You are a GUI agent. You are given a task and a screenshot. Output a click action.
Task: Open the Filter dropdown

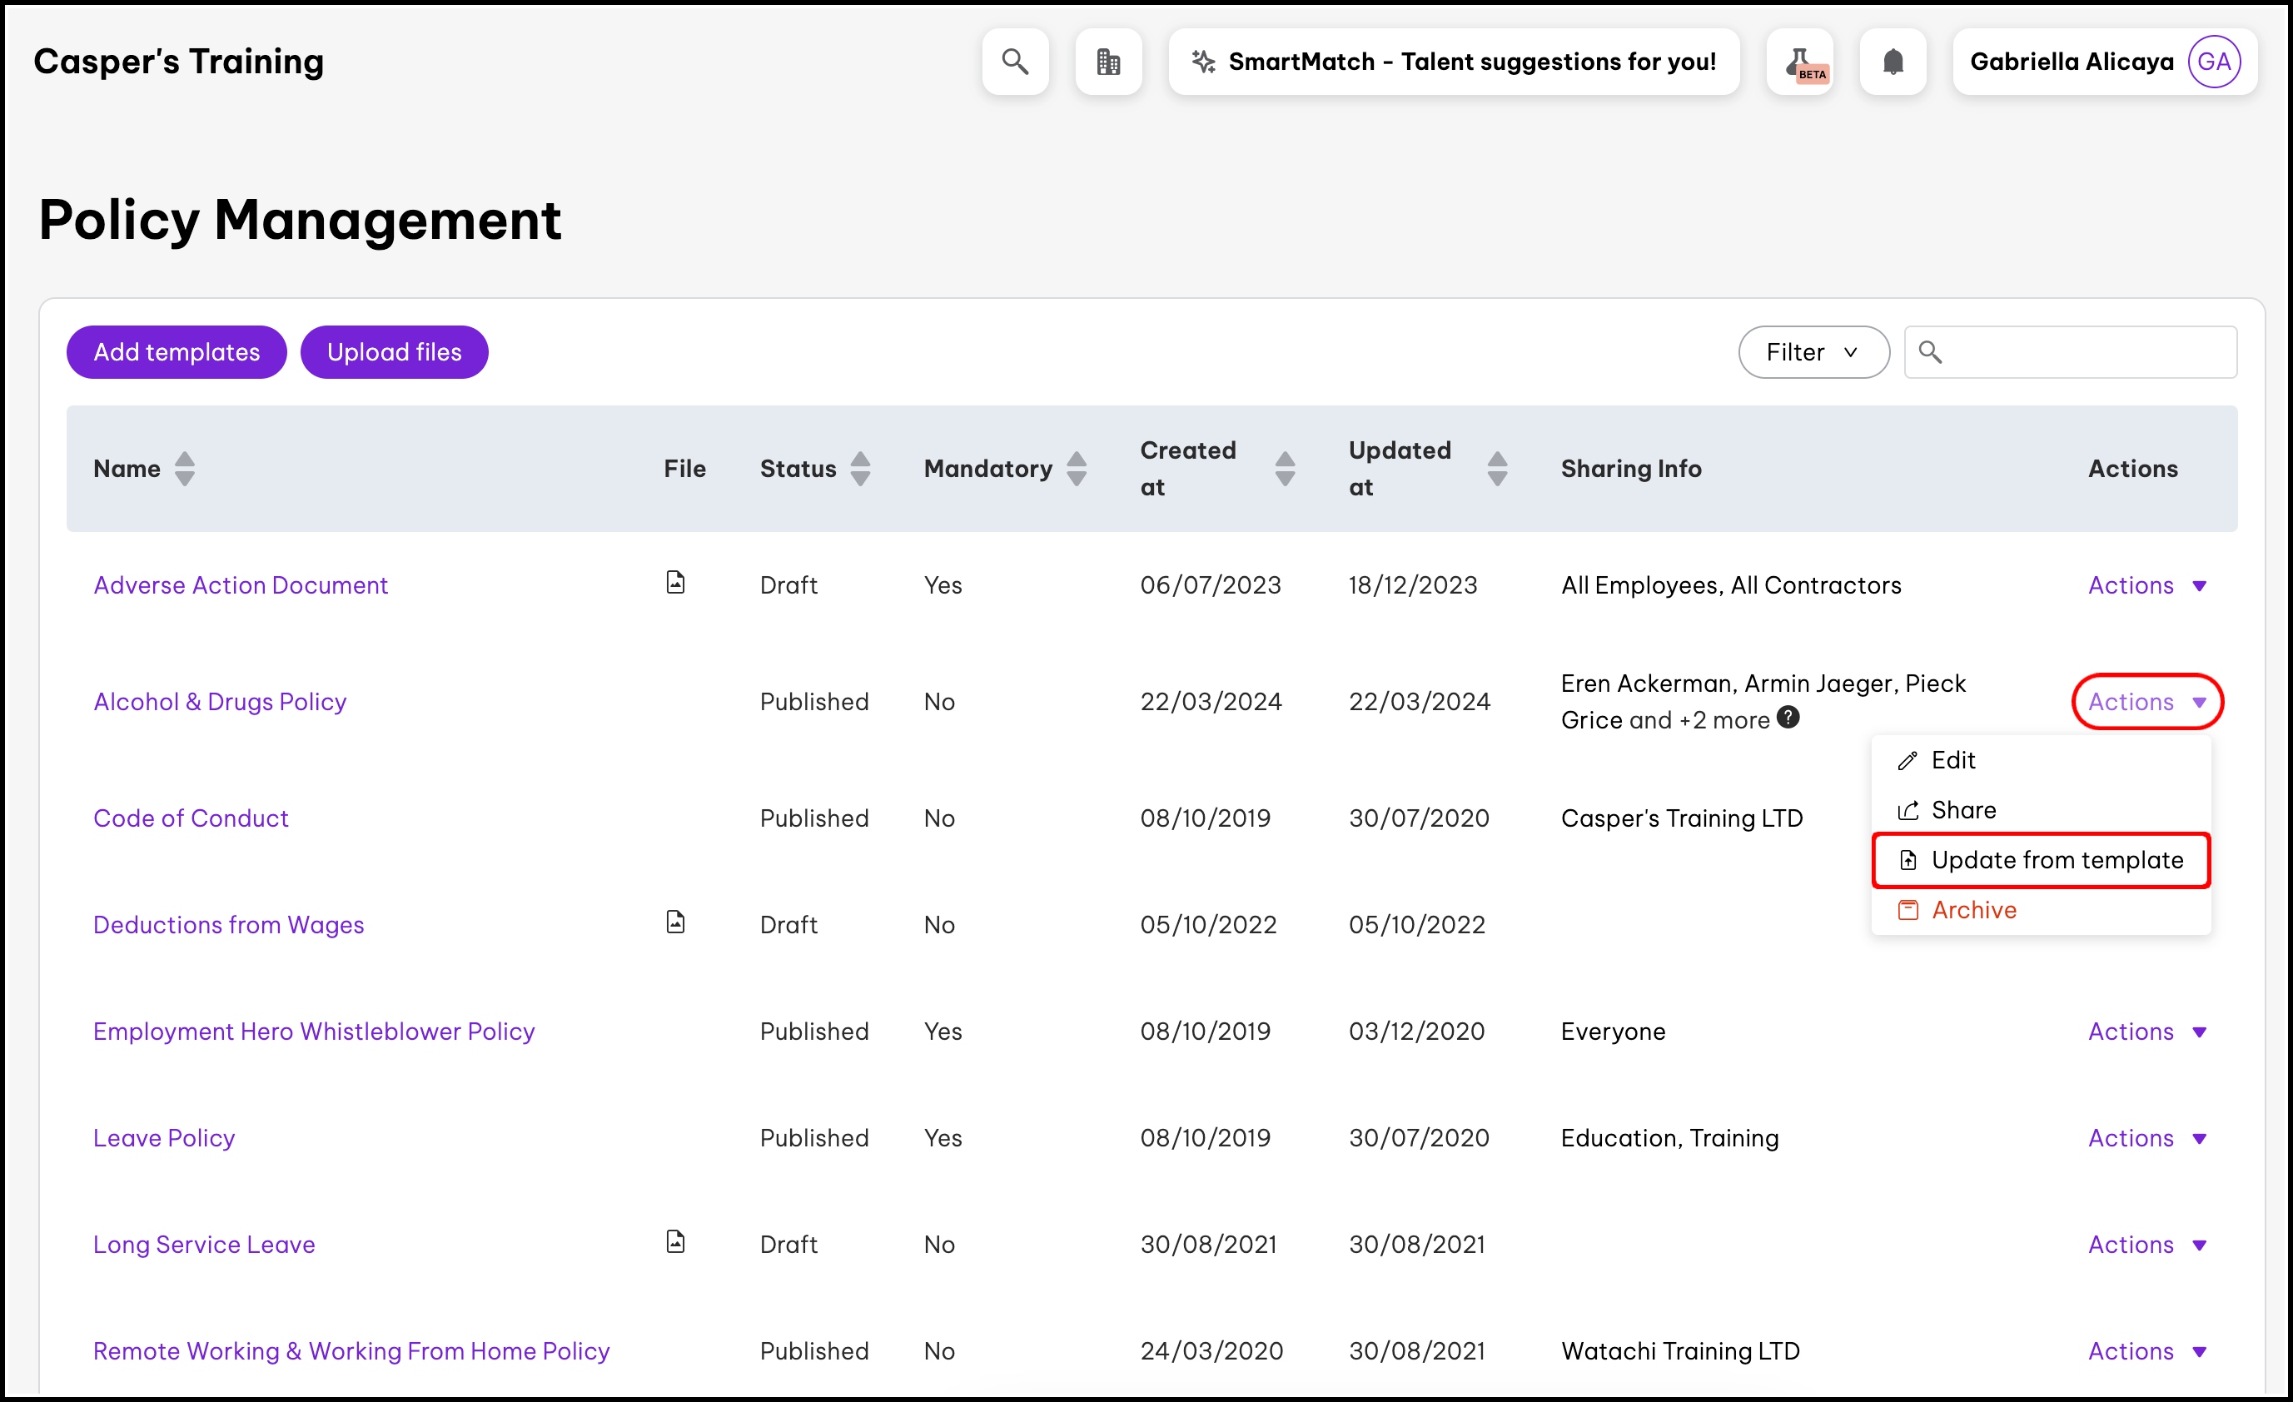point(1812,353)
